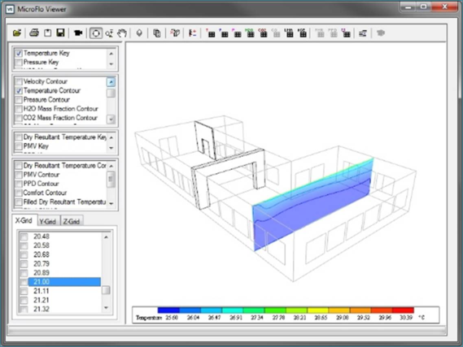Enable the Velocity Contour checkbox
Image resolution: width=463 pixels, height=347 pixels.
tap(19, 81)
